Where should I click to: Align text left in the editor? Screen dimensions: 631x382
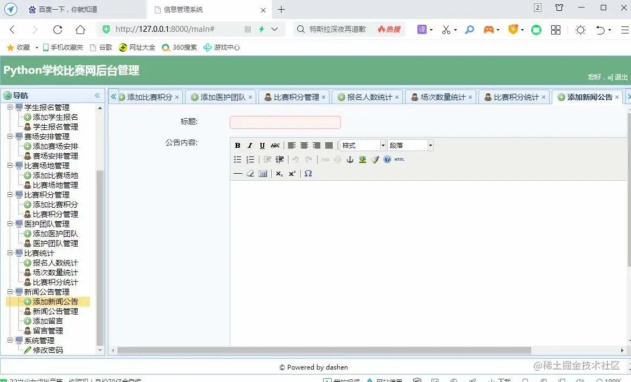pyautogui.click(x=292, y=145)
